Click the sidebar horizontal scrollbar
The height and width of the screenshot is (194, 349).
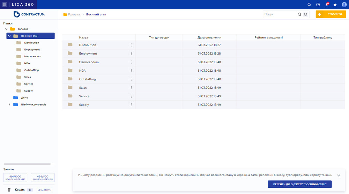27,164
